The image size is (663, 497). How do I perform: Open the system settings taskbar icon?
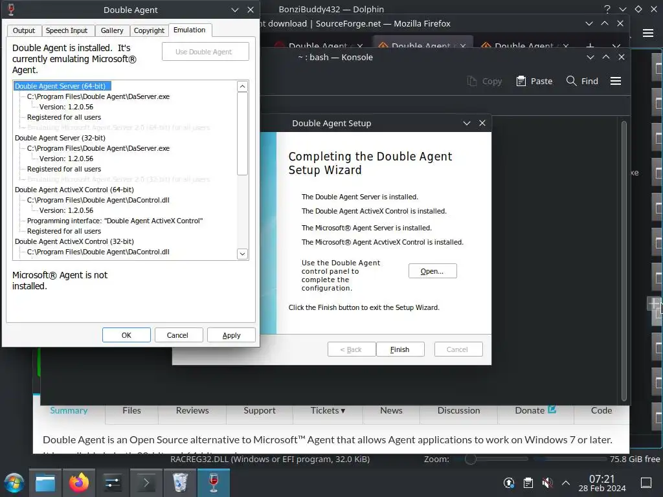tap(113, 483)
